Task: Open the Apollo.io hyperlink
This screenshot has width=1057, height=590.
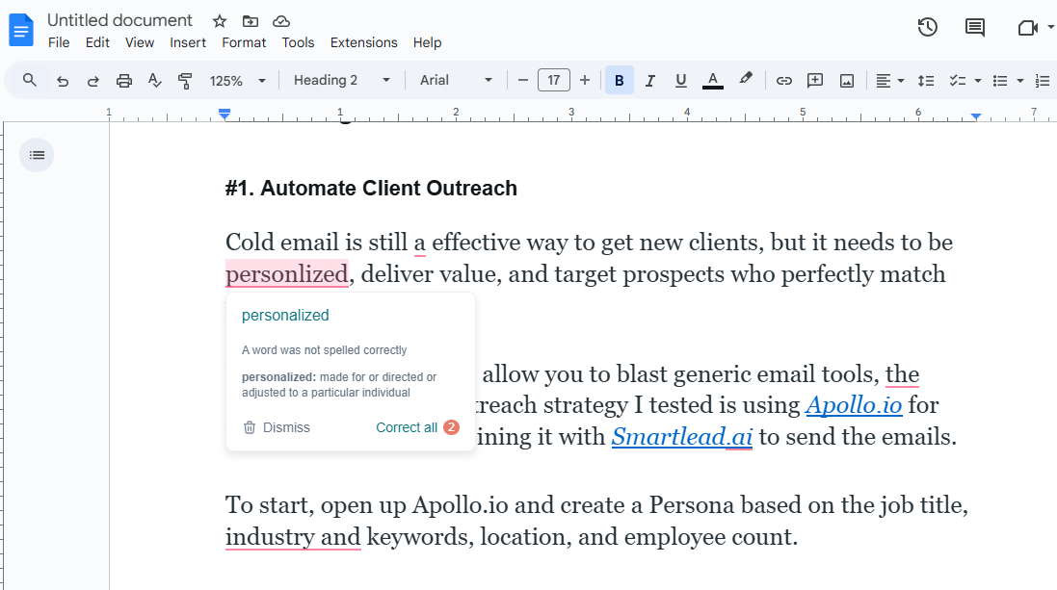Action: [x=854, y=405]
